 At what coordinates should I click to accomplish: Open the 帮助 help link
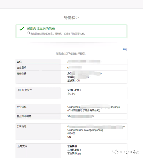click(125, 49)
